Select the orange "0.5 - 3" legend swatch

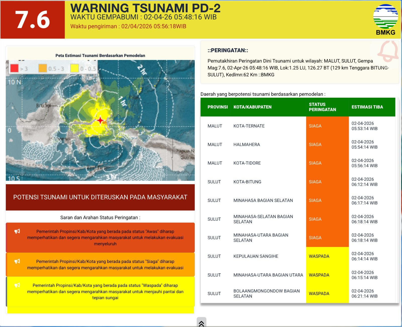pyautogui.click(x=42, y=68)
